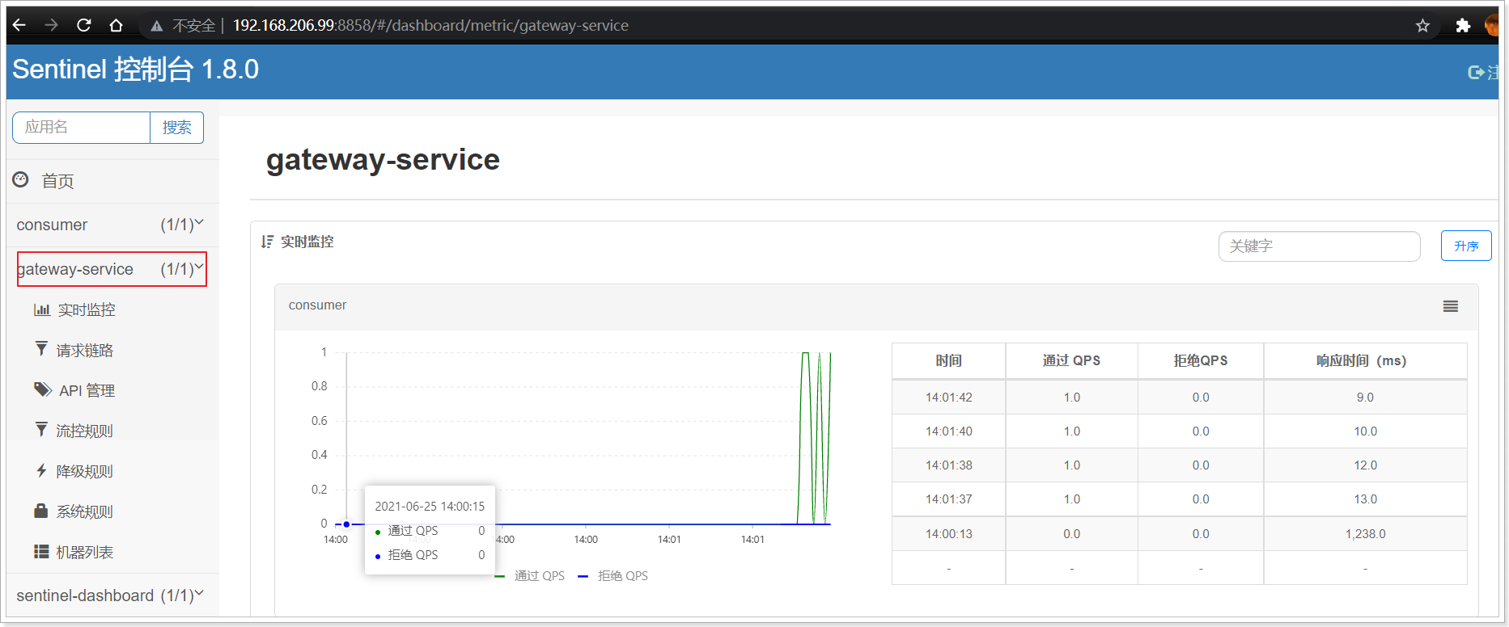
Task: Open browser extensions puzzle icon
Action: (1462, 26)
